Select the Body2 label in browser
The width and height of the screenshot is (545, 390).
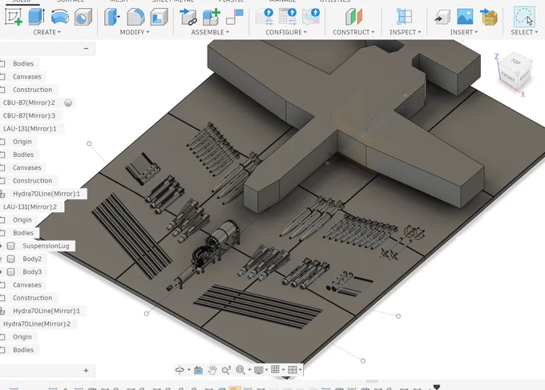(x=32, y=259)
